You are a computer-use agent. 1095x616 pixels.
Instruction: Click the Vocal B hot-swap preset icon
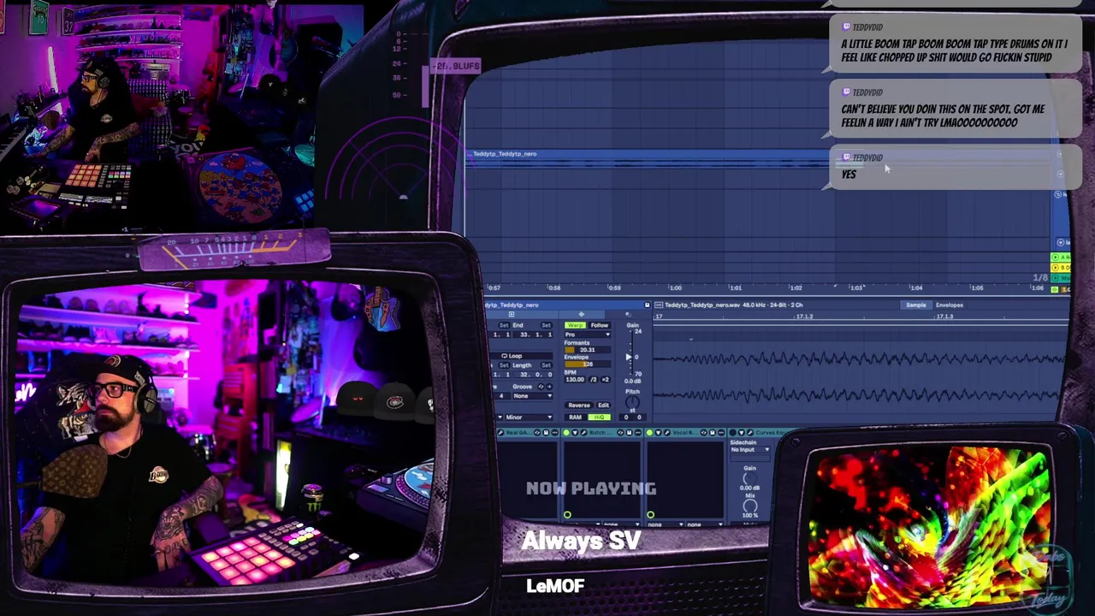click(x=703, y=433)
